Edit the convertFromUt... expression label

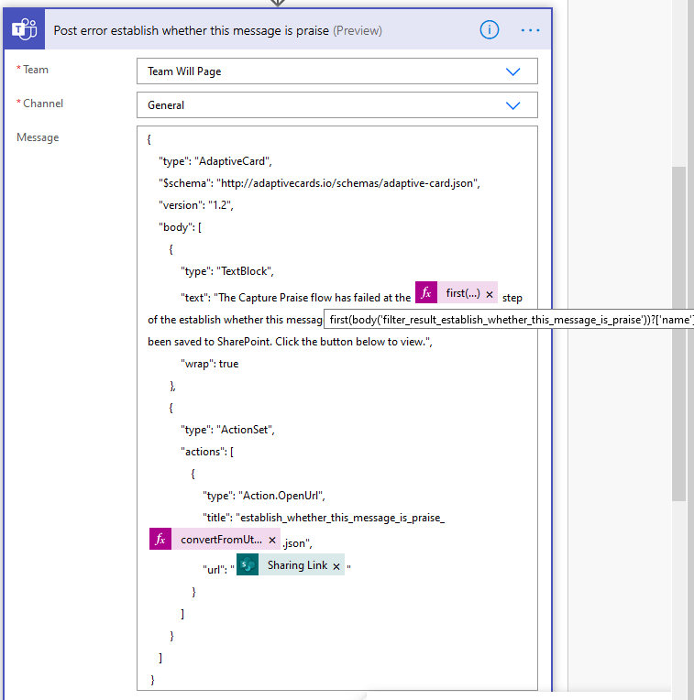221,539
